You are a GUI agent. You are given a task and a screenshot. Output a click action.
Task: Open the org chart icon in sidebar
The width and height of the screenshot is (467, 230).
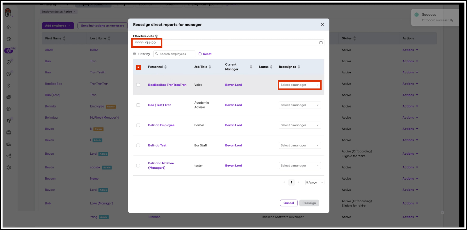coord(9,155)
